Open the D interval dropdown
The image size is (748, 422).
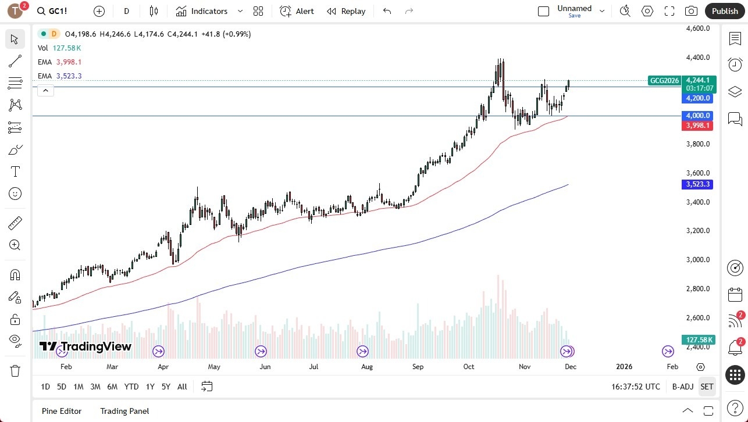pos(126,10)
